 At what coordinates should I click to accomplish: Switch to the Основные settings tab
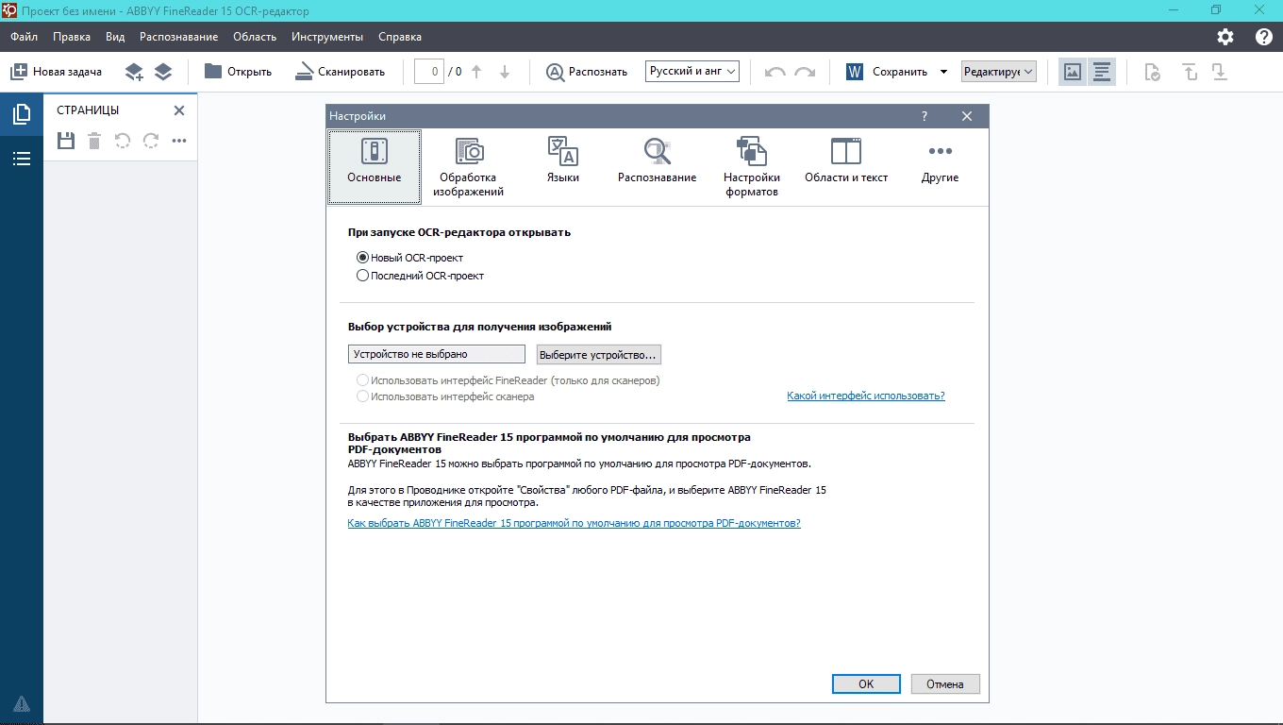coord(375,166)
